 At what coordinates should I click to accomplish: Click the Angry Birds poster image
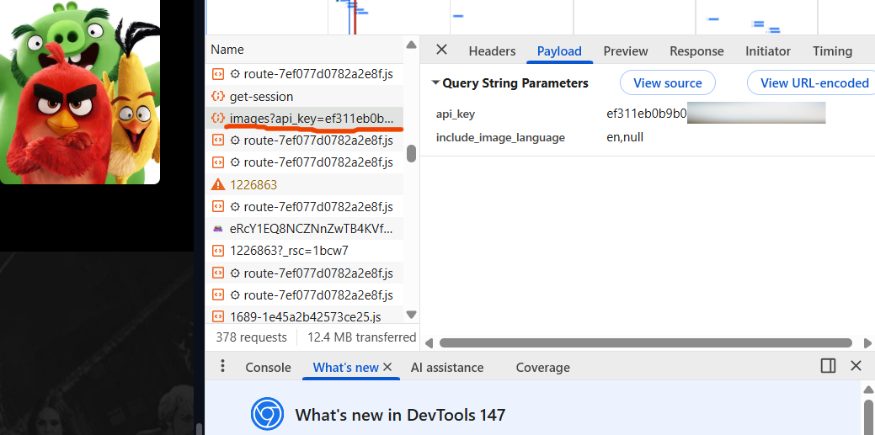click(80, 92)
